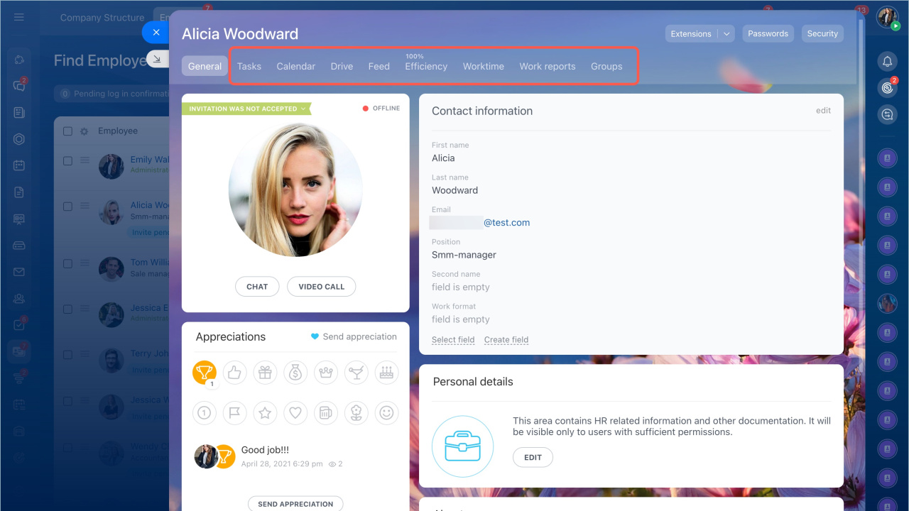Image resolution: width=909 pixels, height=511 pixels.
Task: Open the calendar icon in left sidebar
Action: (19, 165)
